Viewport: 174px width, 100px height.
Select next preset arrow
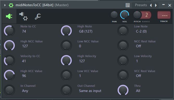point(156,5)
